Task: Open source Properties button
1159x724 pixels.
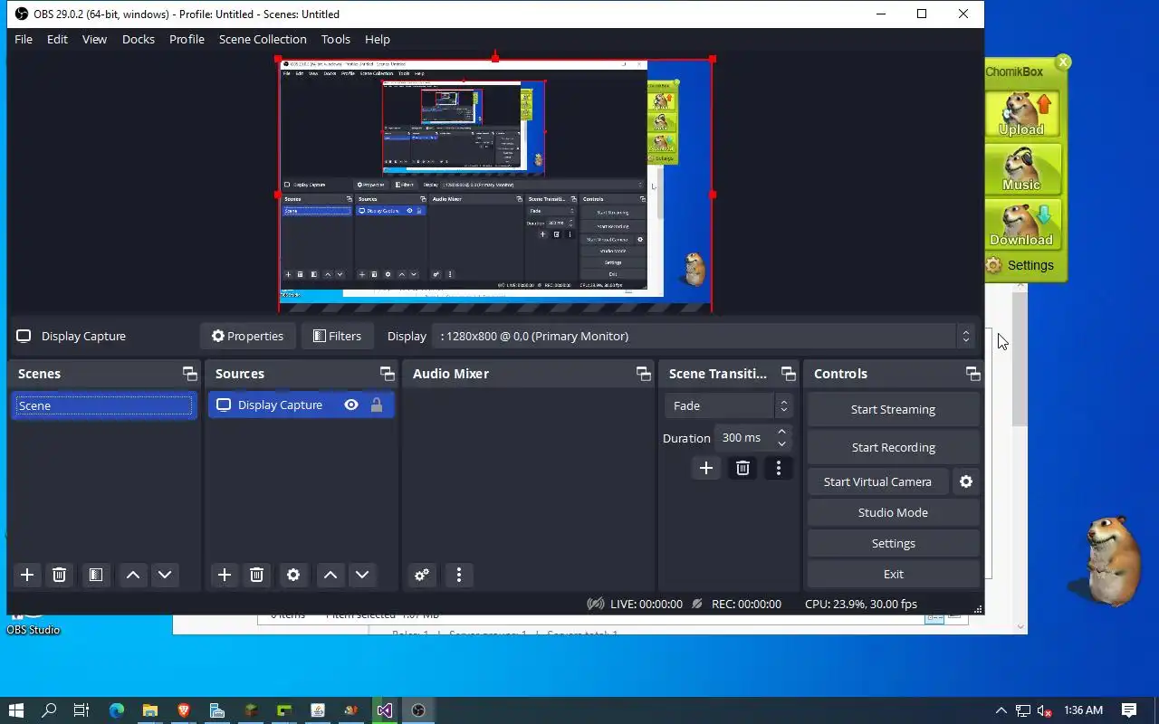Action: point(247,336)
